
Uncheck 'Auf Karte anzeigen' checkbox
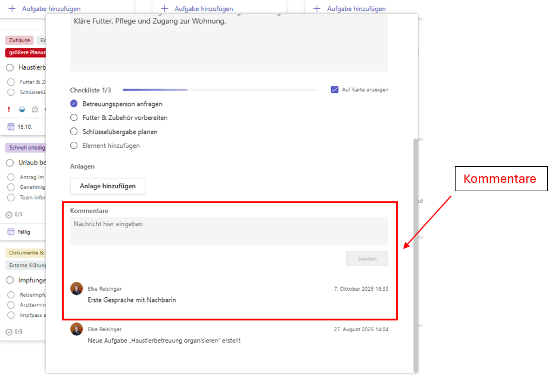pyautogui.click(x=335, y=90)
